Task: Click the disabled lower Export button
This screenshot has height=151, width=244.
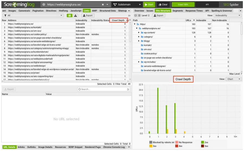Action: tap(9, 89)
